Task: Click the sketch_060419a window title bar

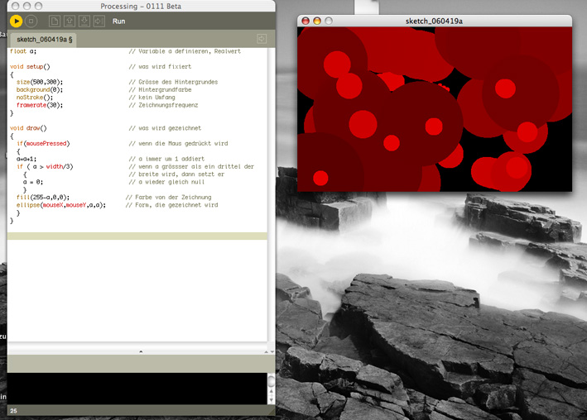Action: 435,21
